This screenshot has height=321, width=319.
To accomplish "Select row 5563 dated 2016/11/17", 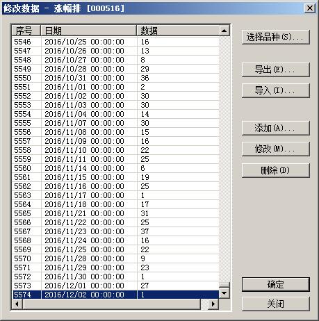I will pyautogui.click(x=115, y=195).
